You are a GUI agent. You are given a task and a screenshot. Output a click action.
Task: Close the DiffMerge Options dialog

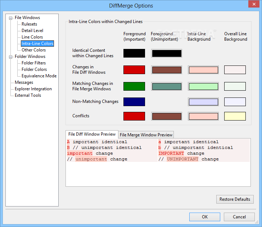[x=254, y=4]
